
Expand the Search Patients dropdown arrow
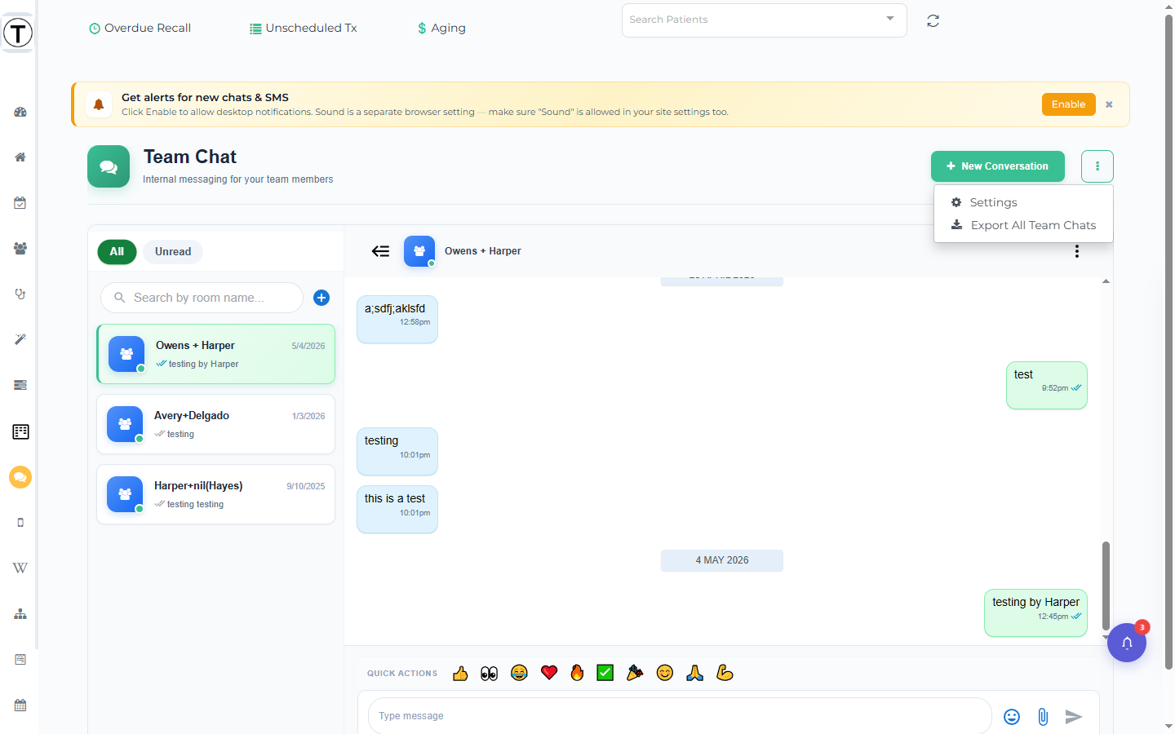(x=890, y=19)
